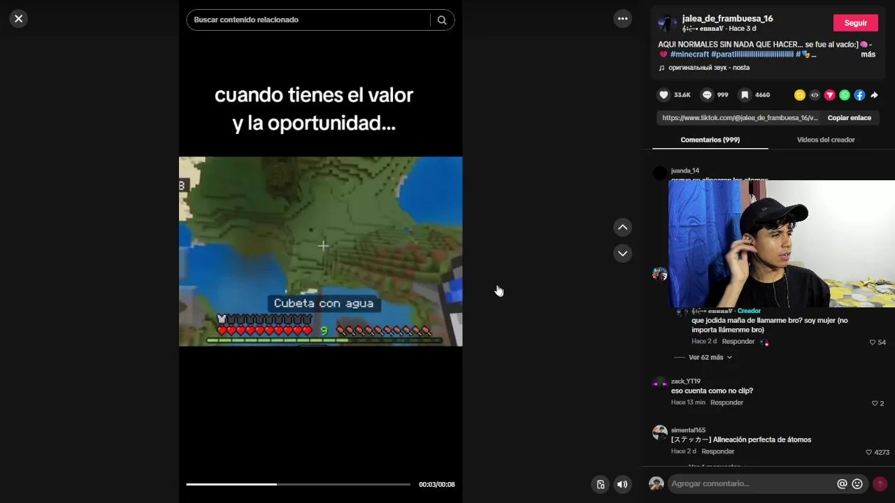Viewport: 895px width, 503px height.
Task: Click the search magnifier icon
Action: pyautogui.click(x=442, y=20)
